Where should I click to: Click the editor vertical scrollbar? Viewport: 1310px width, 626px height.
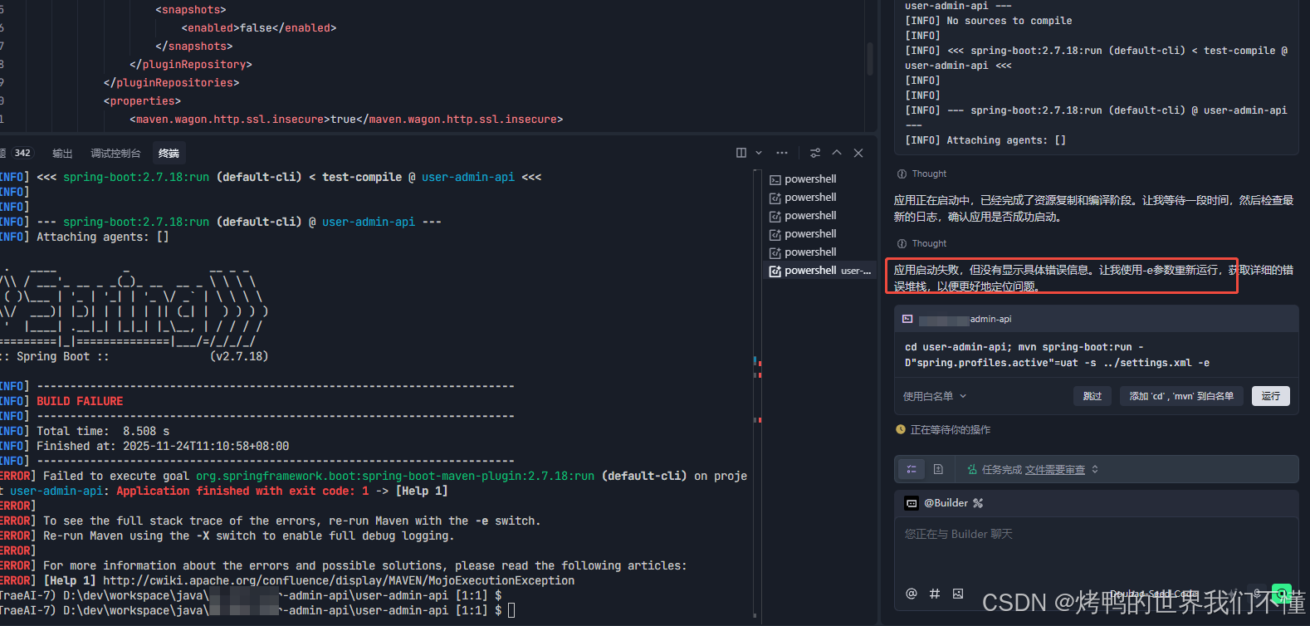point(869,59)
